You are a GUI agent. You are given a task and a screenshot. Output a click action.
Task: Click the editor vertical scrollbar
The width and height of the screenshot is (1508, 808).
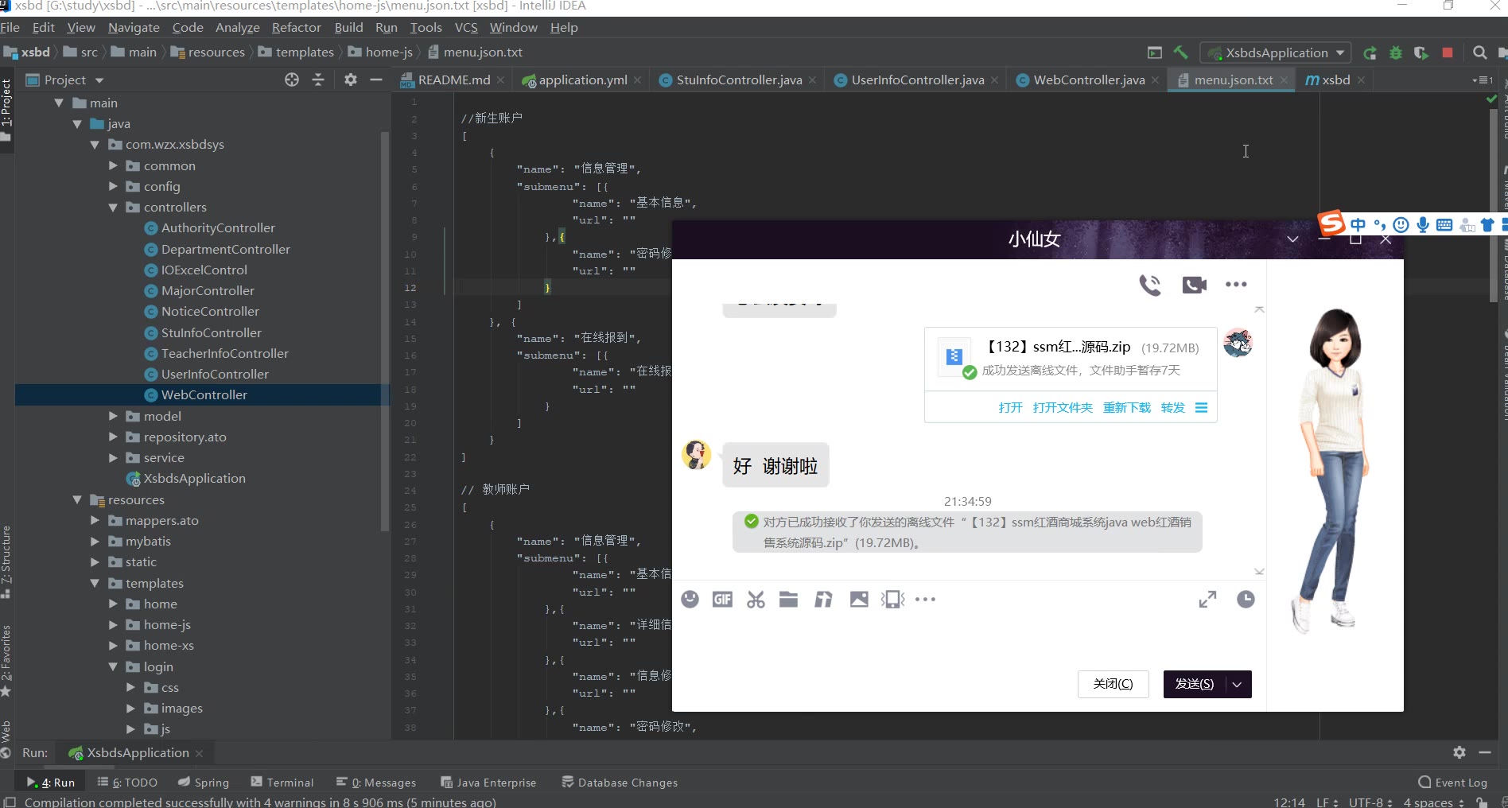tap(1493, 205)
